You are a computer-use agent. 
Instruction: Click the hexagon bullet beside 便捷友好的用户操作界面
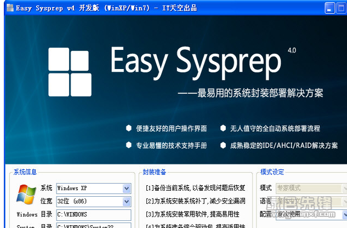(129, 128)
